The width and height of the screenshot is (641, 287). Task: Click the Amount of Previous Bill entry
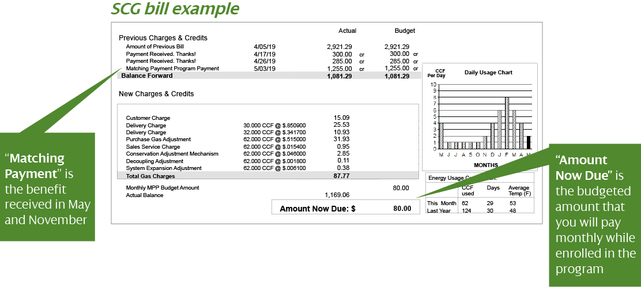pyautogui.click(x=154, y=47)
